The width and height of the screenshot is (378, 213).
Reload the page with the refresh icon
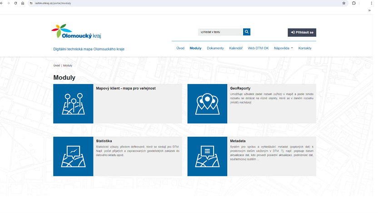(15, 3)
